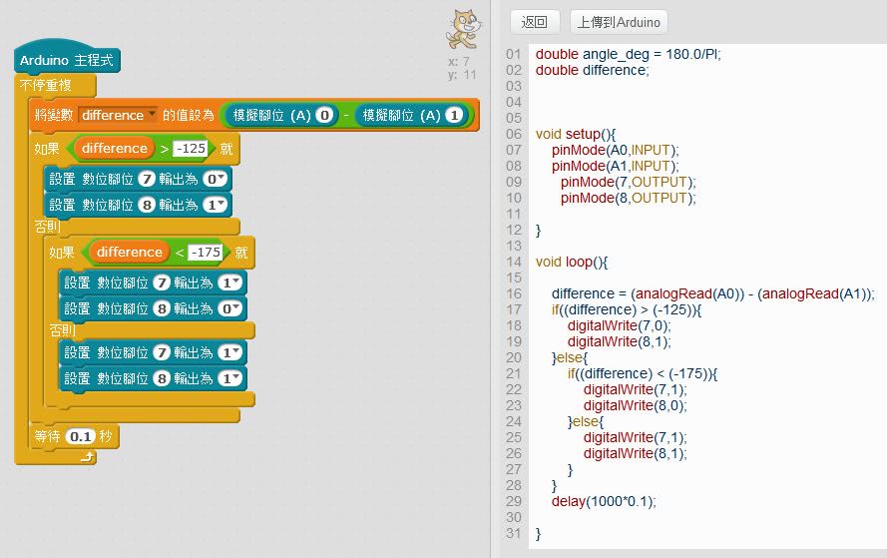The width and height of the screenshot is (887, 558).
Task: Edit pin number 8 in block under -175 condition
Action: [x=162, y=308]
